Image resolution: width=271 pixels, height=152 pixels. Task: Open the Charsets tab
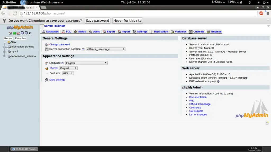click(x=197, y=32)
